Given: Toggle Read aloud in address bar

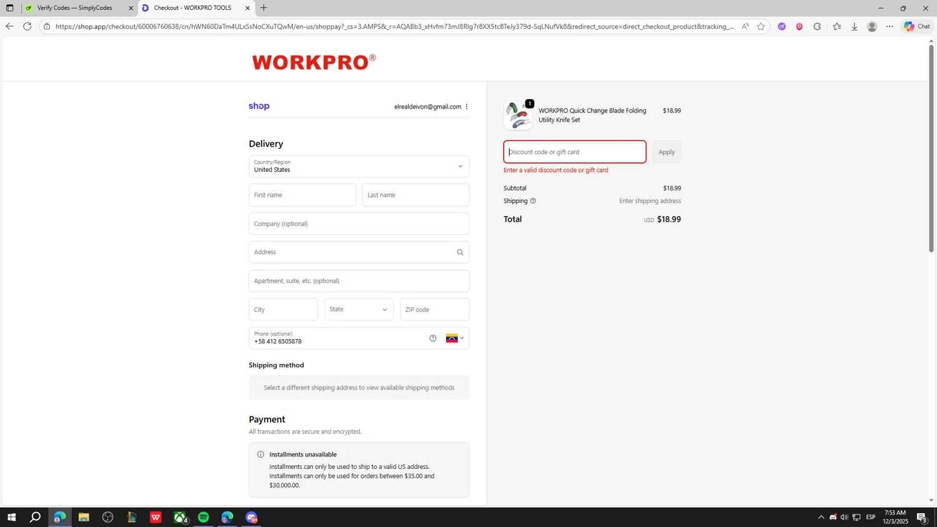Looking at the screenshot, I should tap(745, 26).
